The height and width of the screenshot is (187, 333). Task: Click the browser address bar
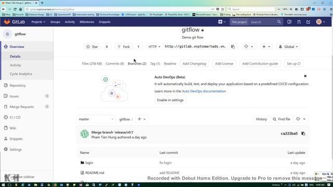click(x=119, y=9)
